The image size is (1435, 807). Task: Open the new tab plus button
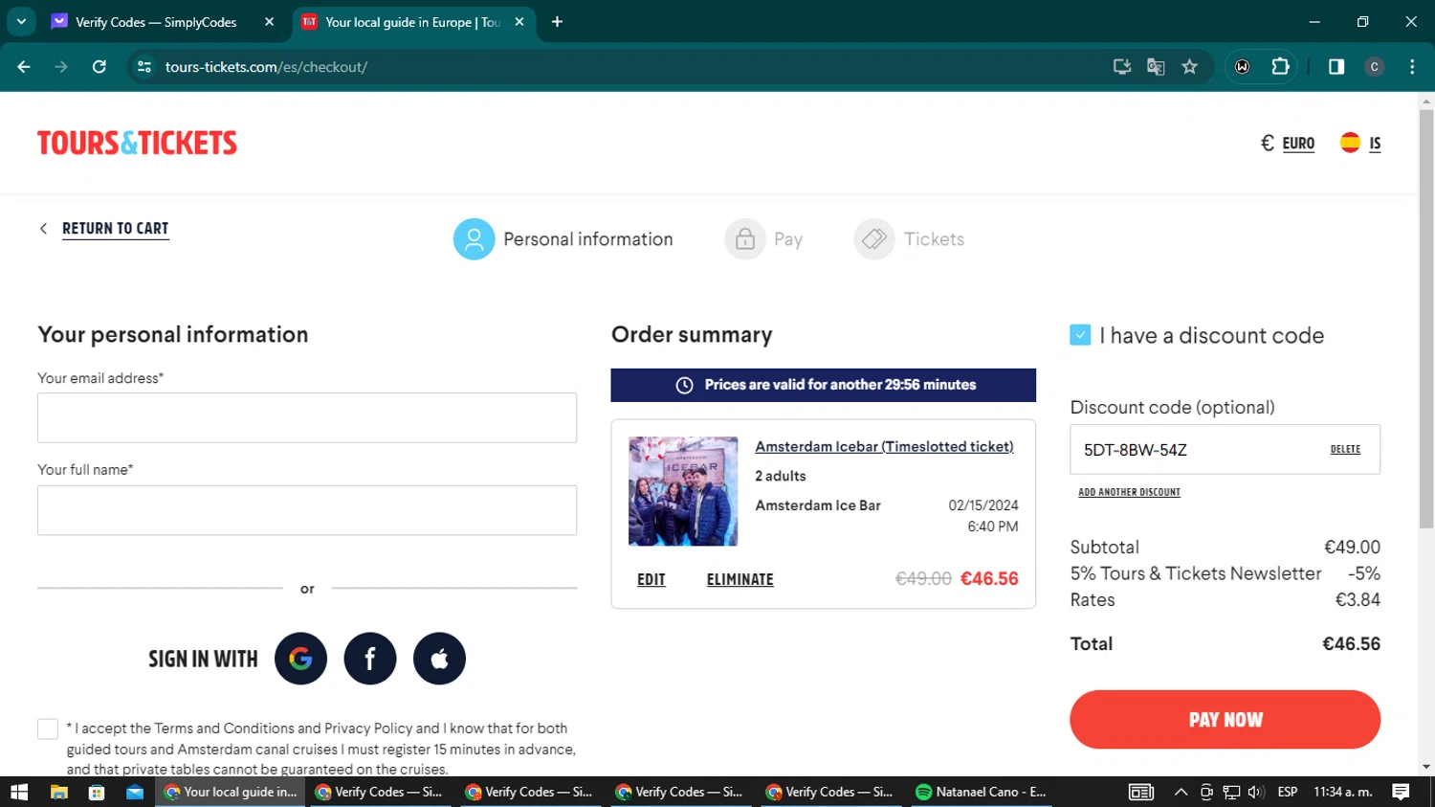point(557,22)
